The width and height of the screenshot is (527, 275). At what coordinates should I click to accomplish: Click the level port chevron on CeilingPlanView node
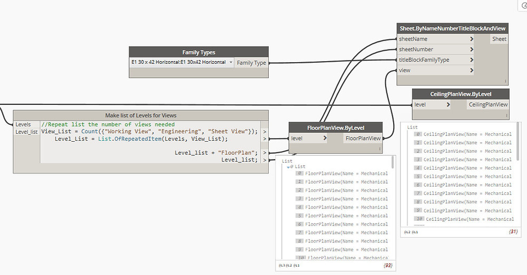tap(448, 104)
